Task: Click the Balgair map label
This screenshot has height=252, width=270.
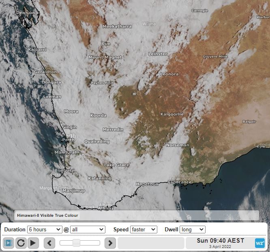Action: (x=249, y=122)
